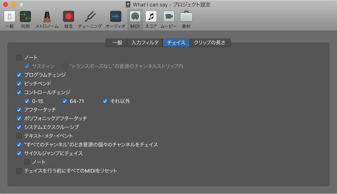Enable the テキスト・メタ・イベント checkbox
The height and width of the screenshot is (194, 337).
[x=19, y=136]
